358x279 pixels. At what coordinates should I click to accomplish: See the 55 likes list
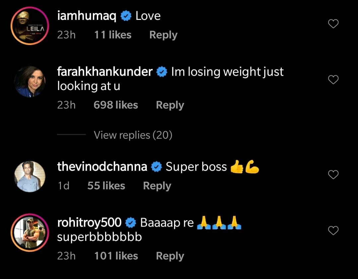click(x=106, y=186)
